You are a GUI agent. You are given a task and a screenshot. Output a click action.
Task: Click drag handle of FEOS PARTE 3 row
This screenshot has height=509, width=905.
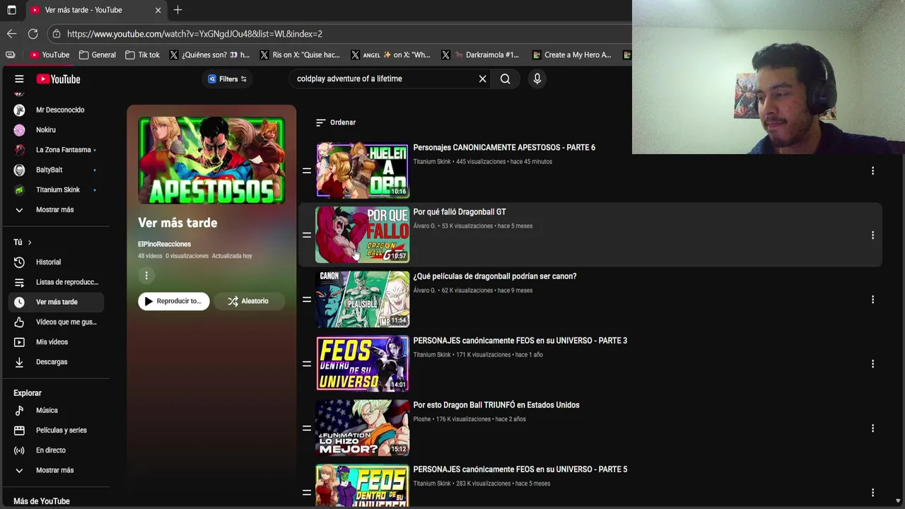pos(307,363)
